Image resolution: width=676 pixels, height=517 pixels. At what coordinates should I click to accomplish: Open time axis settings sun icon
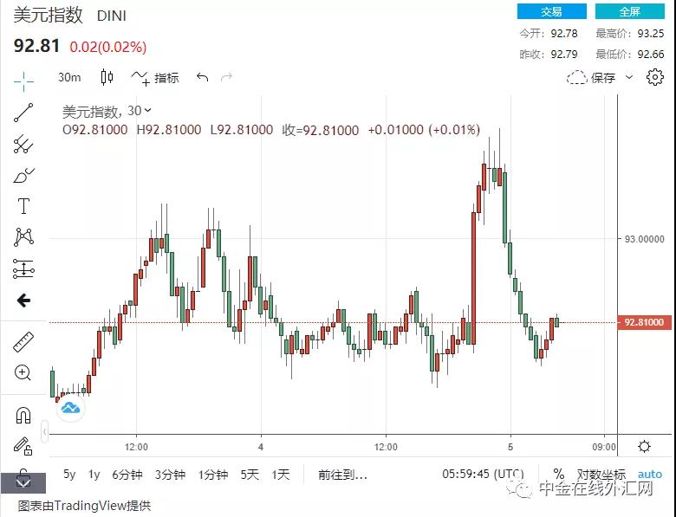click(645, 446)
